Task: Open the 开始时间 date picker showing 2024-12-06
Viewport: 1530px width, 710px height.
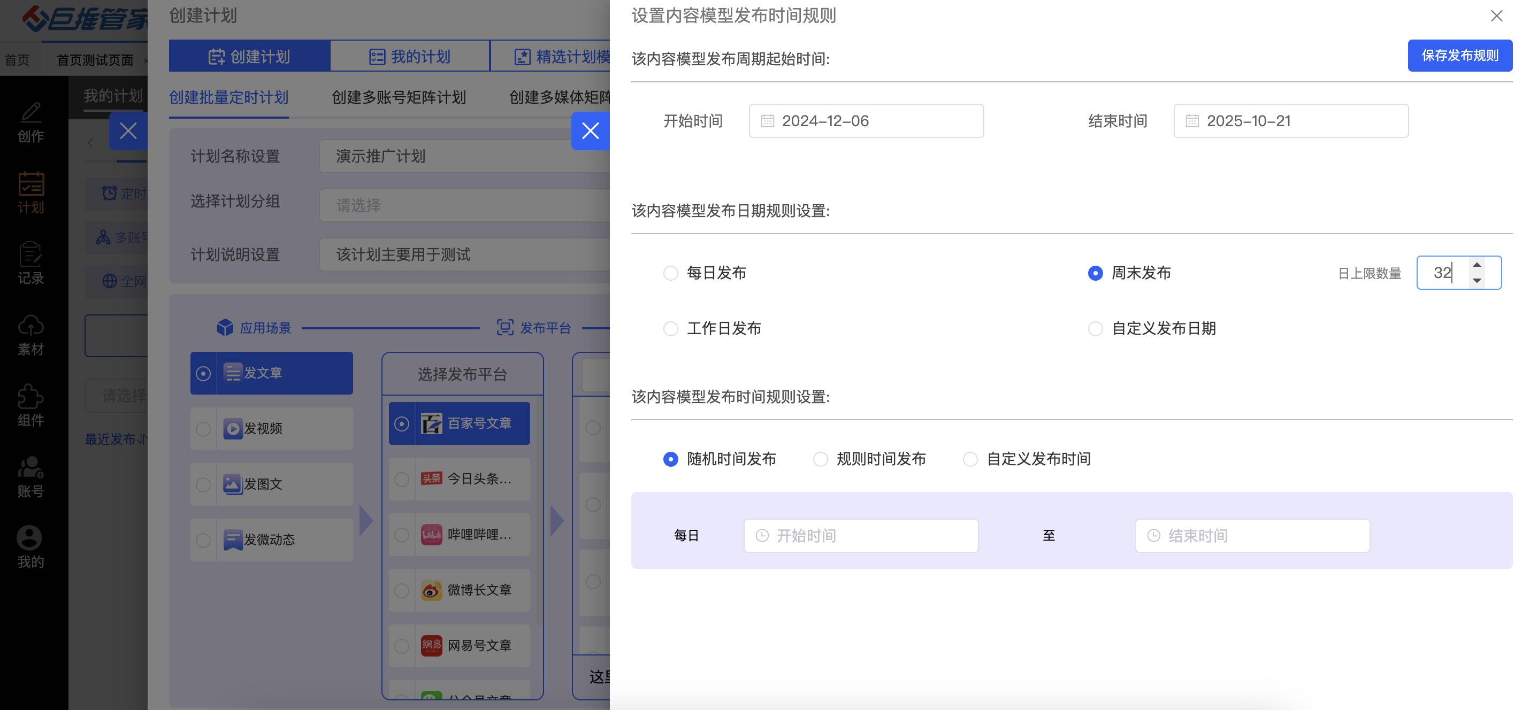Action: (866, 121)
